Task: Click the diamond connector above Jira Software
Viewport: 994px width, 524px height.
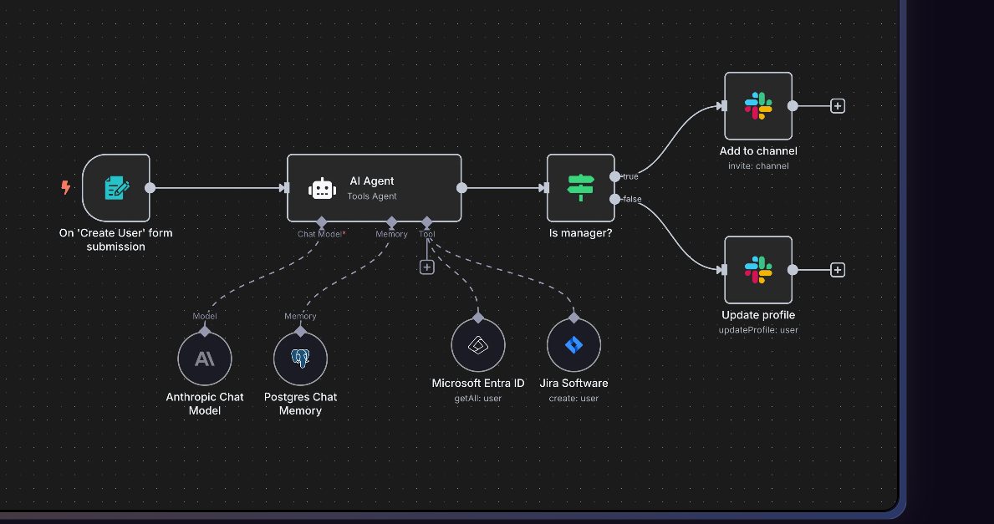Action: pos(573,318)
